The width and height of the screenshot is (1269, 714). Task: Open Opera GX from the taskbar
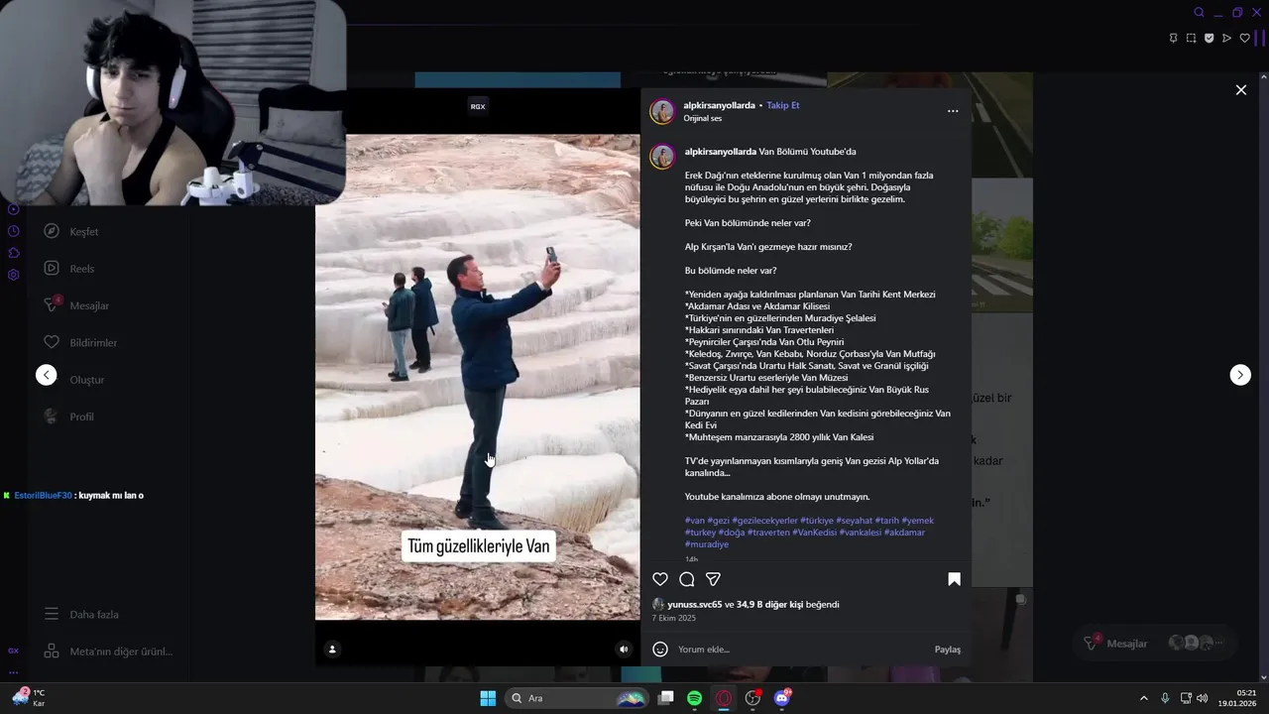tap(724, 698)
